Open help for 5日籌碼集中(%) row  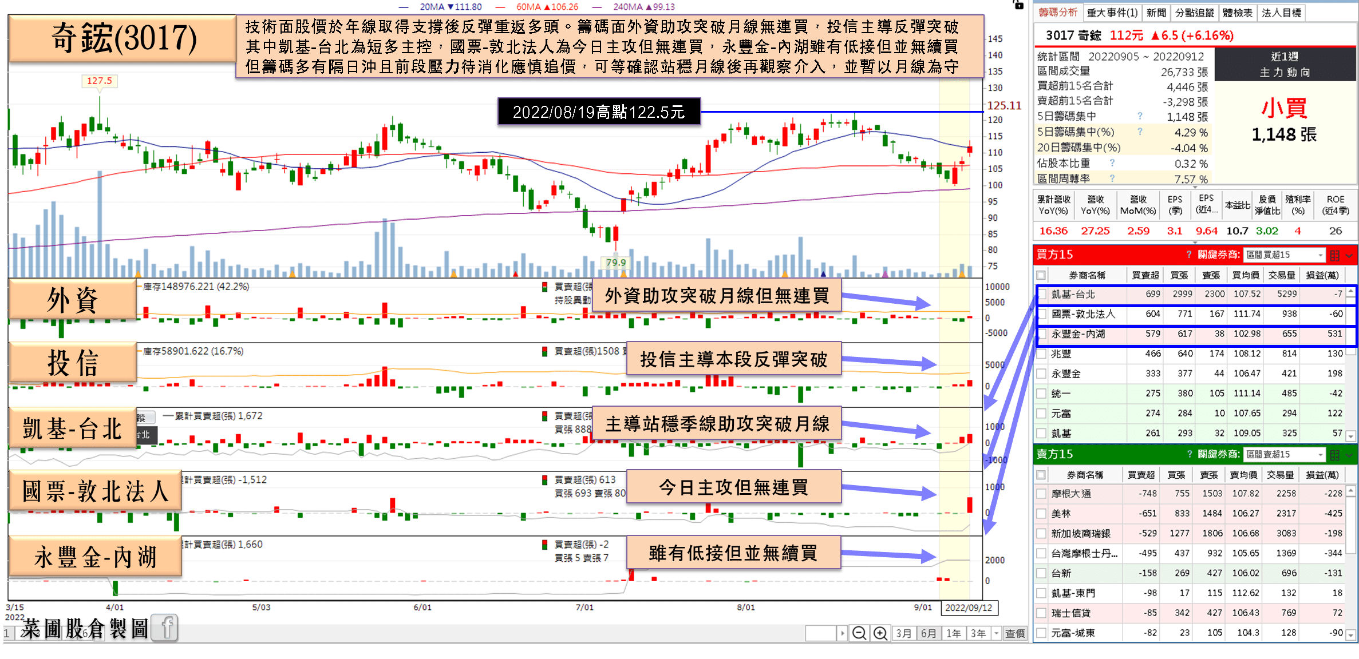pos(1140,132)
